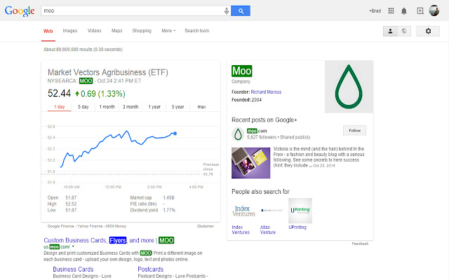Open MSN Money source link
The image size is (449, 280).
tap(116, 226)
